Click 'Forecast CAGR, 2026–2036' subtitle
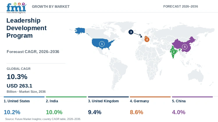This screenshot has height=122, width=218. (x=33, y=52)
